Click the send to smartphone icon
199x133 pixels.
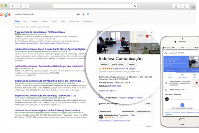99,104
